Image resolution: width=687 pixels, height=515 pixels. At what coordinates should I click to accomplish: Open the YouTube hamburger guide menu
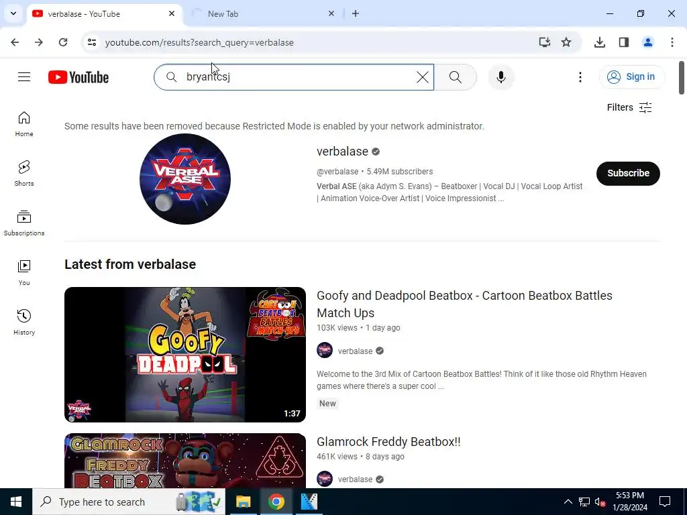tap(24, 77)
